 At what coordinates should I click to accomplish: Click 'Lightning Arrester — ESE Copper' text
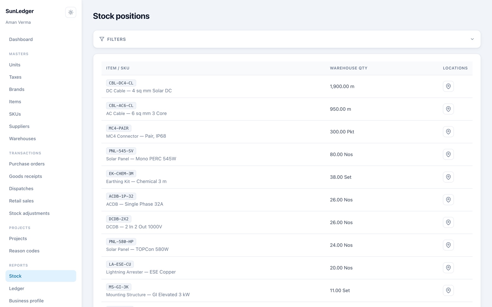pos(141,272)
